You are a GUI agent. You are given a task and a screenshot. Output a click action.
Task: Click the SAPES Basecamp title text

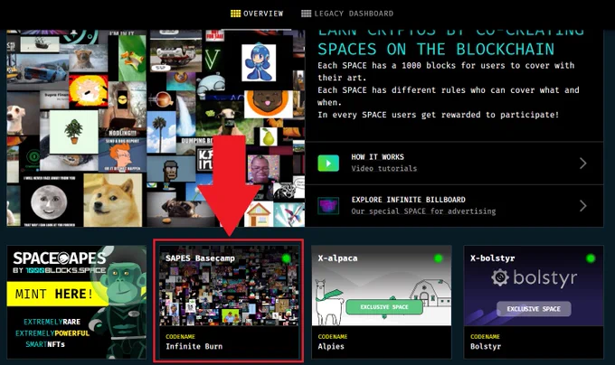pyautogui.click(x=200, y=258)
